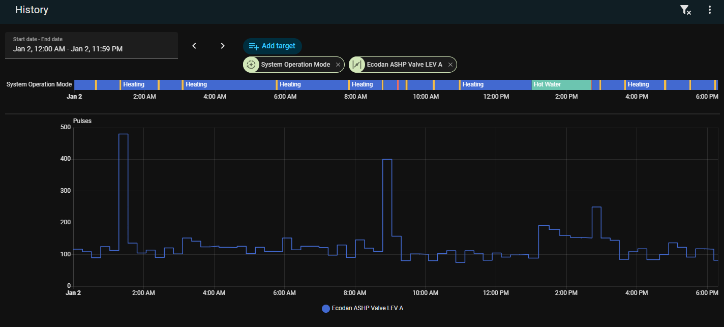Select the Heating segment near 12:00 PM
The height and width of the screenshot is (327, 724).
495,84
